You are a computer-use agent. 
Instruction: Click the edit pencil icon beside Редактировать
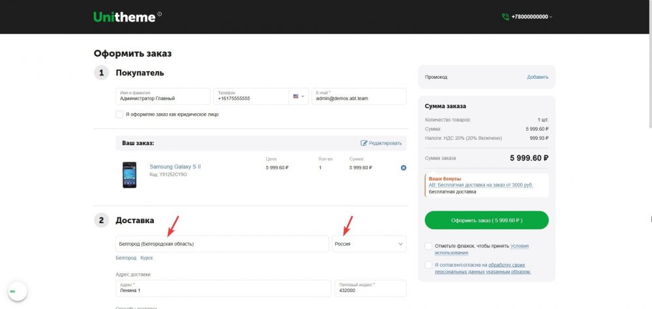coord(364,143)
